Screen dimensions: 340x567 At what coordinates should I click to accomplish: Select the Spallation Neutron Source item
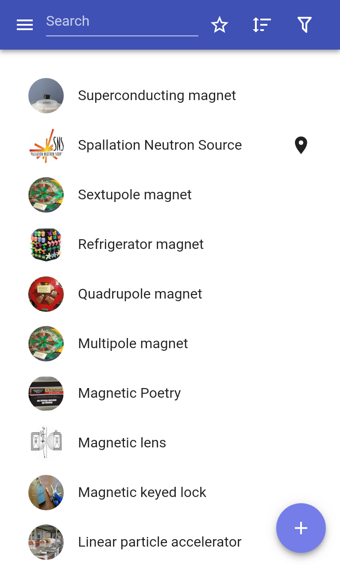point(170,145)
